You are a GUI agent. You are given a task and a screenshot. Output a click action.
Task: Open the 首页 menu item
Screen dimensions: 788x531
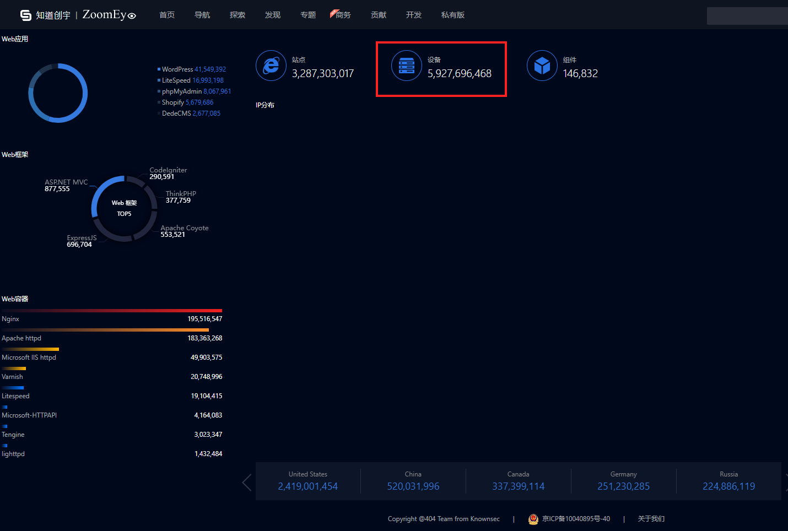[167, 15]
